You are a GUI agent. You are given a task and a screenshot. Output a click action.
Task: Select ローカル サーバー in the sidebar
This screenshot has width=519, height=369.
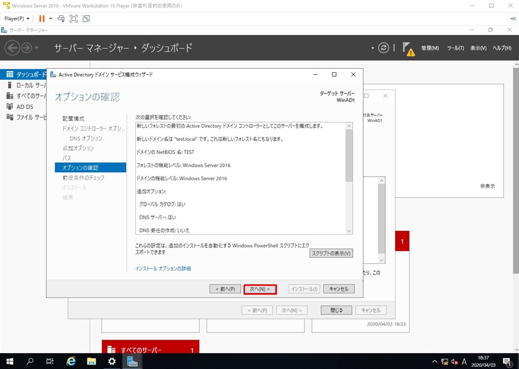tap(23, 85)
